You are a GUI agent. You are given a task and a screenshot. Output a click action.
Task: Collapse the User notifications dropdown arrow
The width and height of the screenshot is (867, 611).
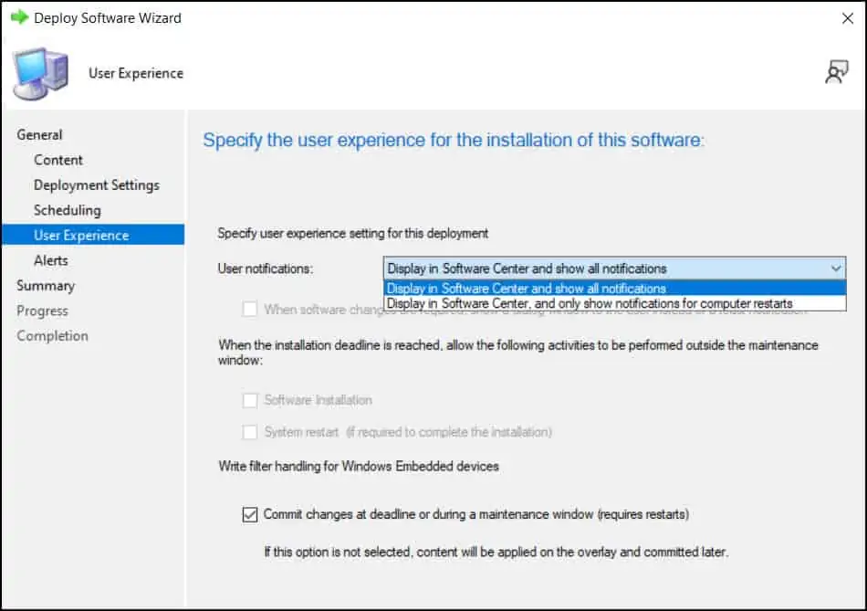click(x=835, y=269)
